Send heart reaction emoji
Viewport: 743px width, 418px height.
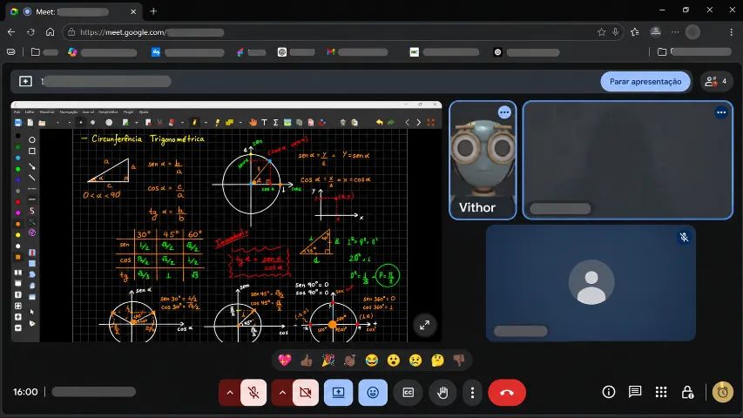284,361
